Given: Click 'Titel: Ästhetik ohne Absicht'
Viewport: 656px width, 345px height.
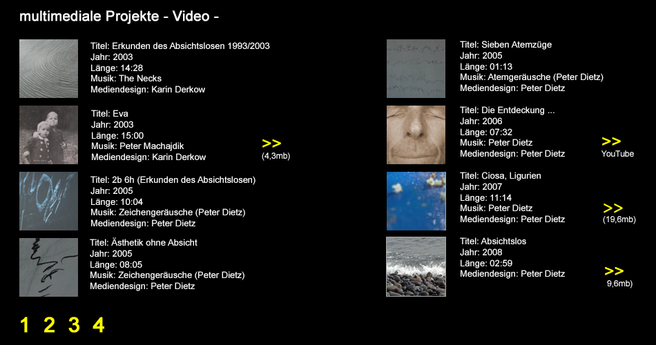Looking at the screenshot, I should coord(144,243).
